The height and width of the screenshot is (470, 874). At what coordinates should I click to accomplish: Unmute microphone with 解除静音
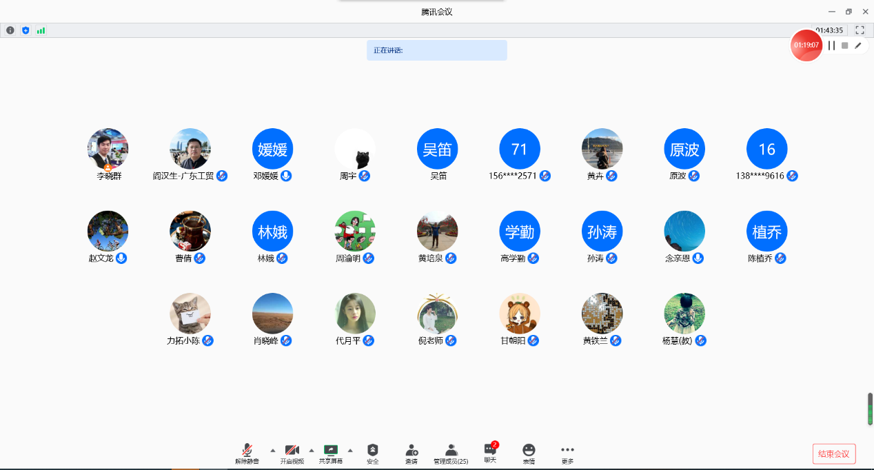pos(247,453)
